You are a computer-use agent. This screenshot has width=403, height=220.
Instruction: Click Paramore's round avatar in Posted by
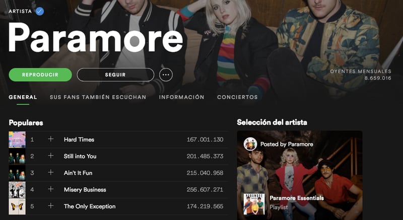coord(250,144)
